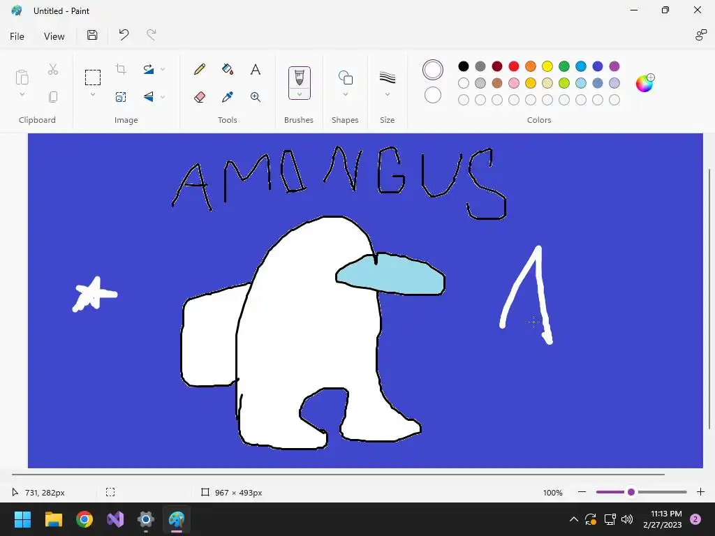Click the zoom slider handle
Screen dimensions: 715x536
coord(631,492)
